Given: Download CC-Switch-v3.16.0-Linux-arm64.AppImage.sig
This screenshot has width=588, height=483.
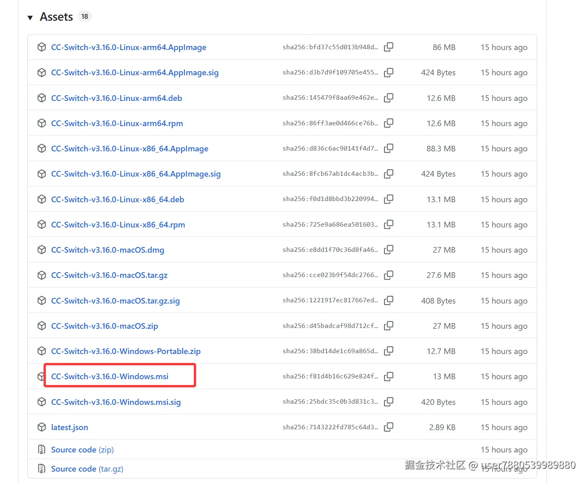Looking at the screenshot, I should [135, 72].
